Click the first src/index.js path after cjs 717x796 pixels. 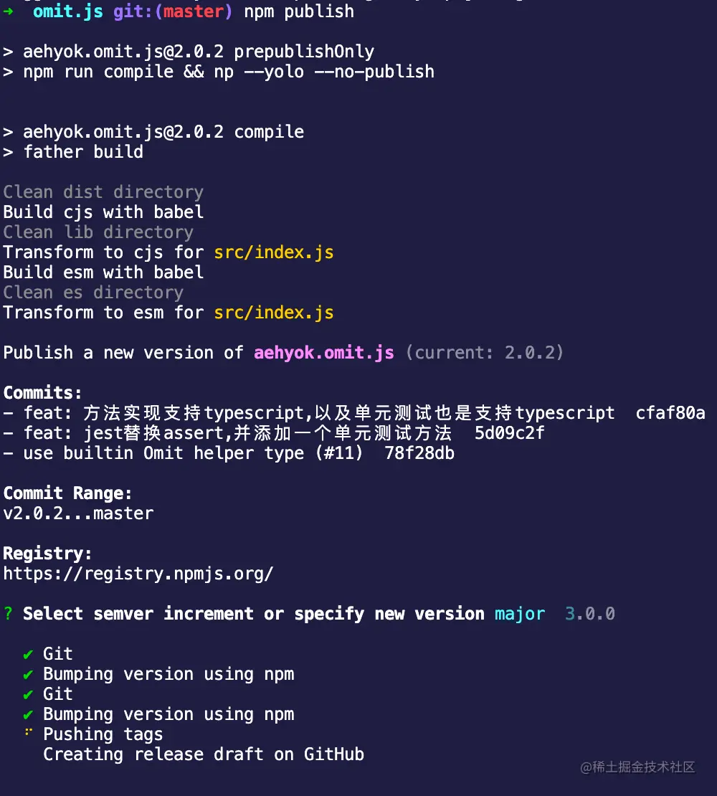click(x=273, y=253)
